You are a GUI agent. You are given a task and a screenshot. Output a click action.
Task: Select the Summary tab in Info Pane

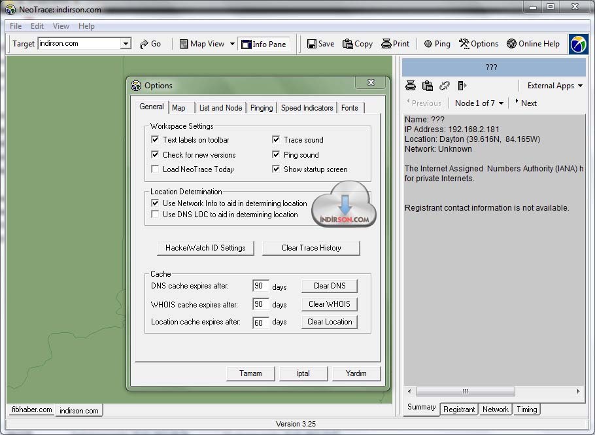click(421, 408)
